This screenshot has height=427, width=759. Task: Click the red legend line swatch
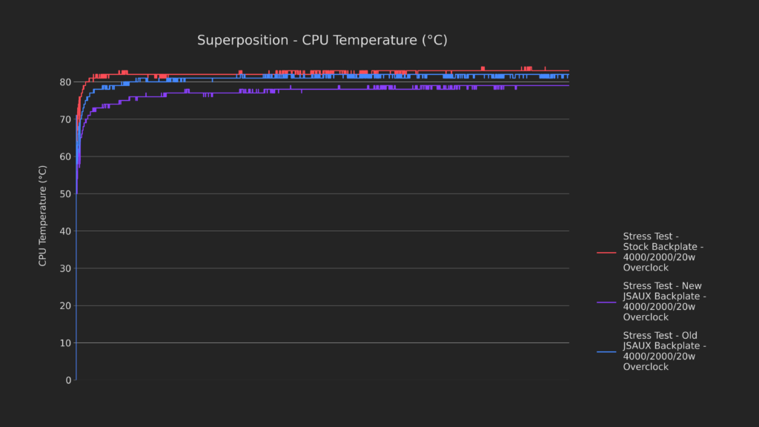pyautogui.click(x=606, y=252)
